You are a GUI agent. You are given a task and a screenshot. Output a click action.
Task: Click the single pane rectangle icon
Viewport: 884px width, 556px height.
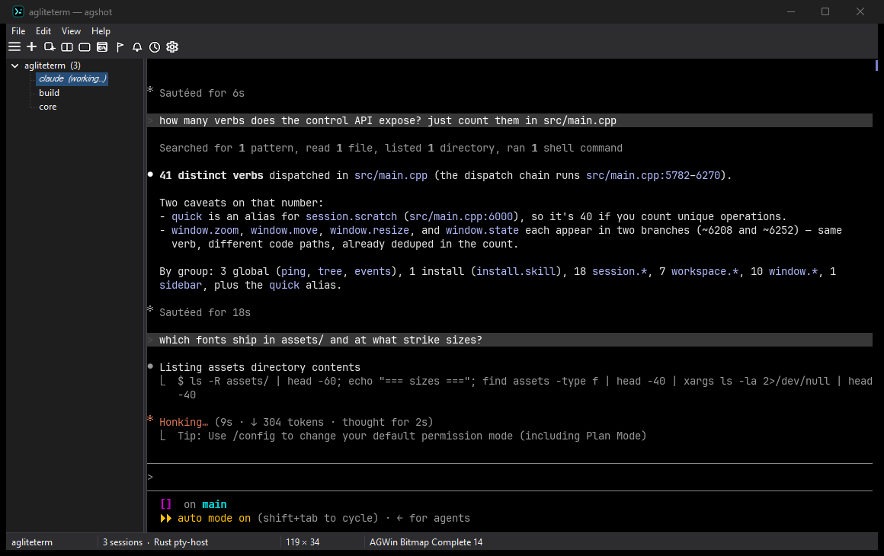coord(85,46)
